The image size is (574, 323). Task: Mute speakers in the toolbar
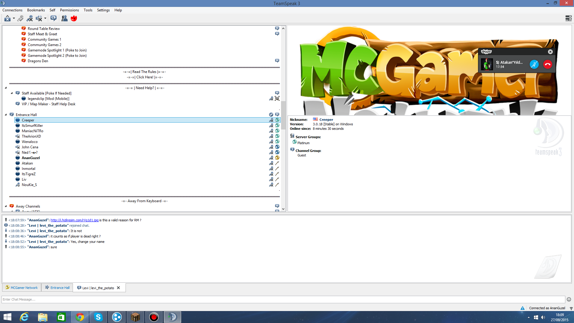point(39,19)
